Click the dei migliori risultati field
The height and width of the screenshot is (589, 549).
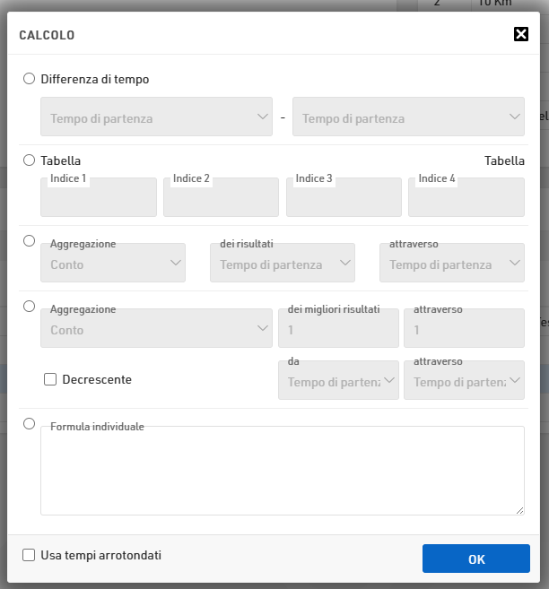(338, 329)
